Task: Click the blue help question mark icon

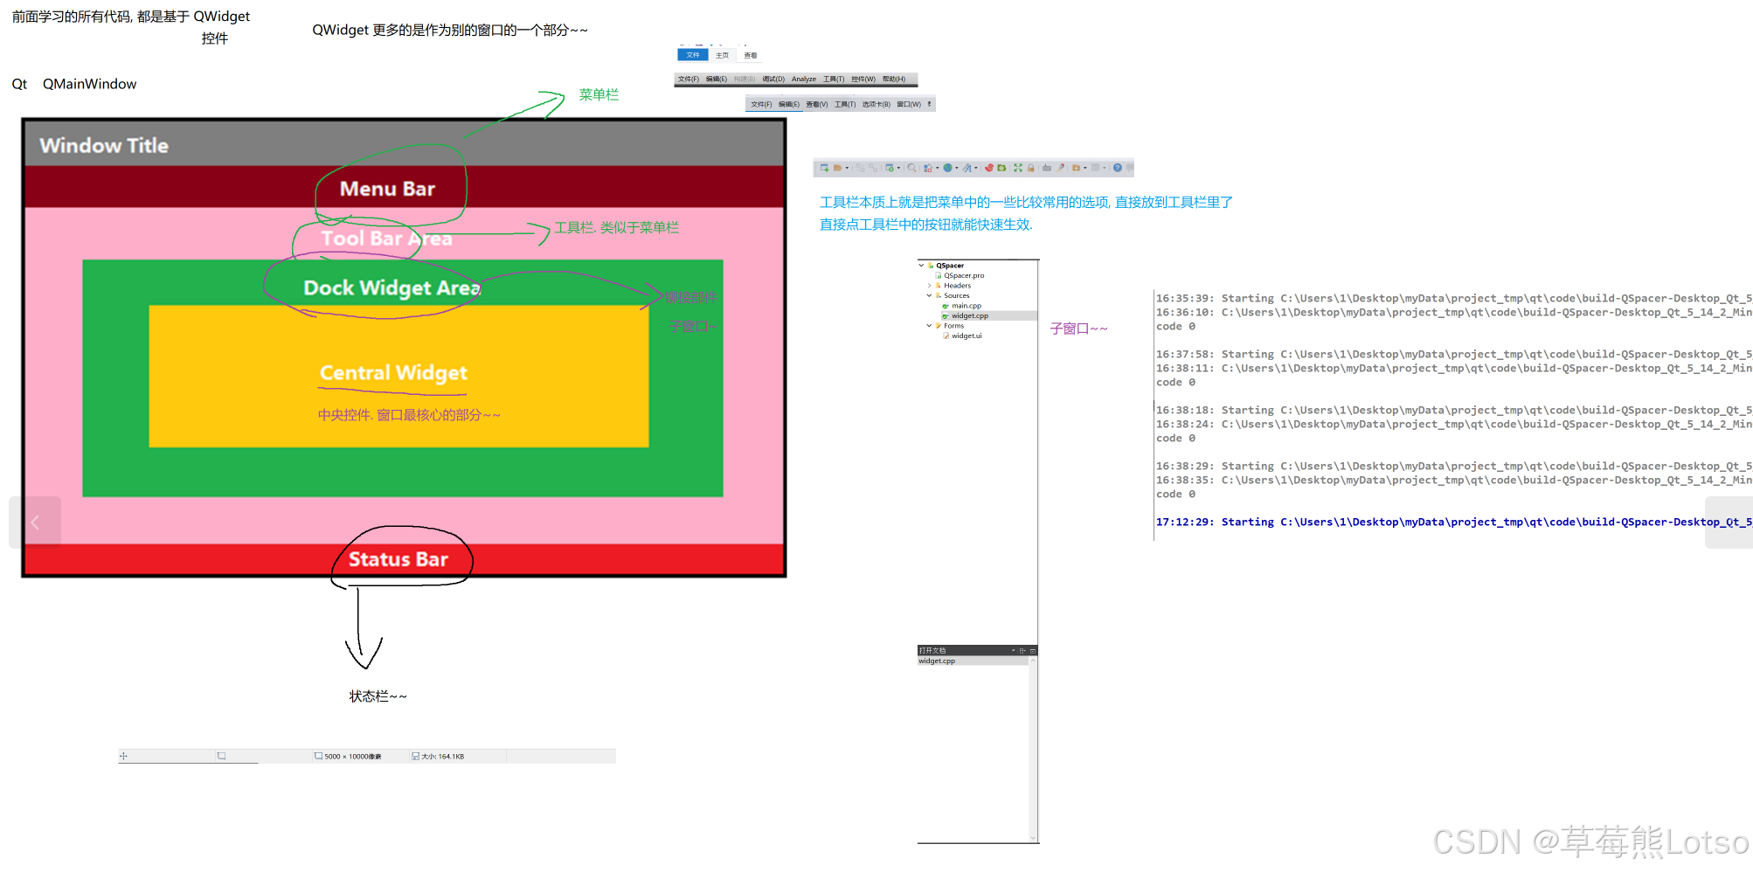Action: 1118,168
